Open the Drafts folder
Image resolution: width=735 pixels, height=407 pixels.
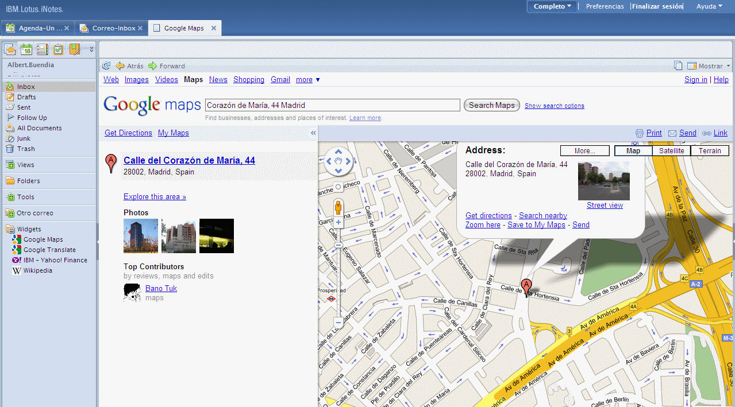pos(26,97)
